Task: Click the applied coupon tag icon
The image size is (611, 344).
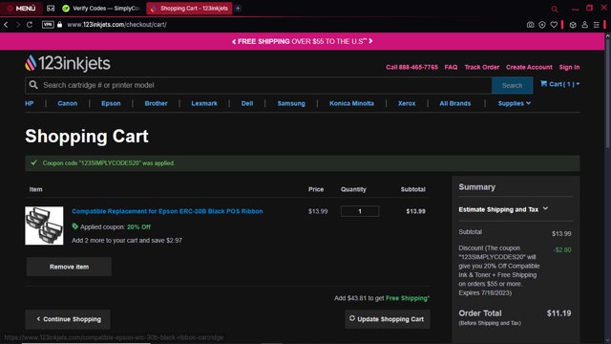Action: pyautogui.click(x=74, y=226)
